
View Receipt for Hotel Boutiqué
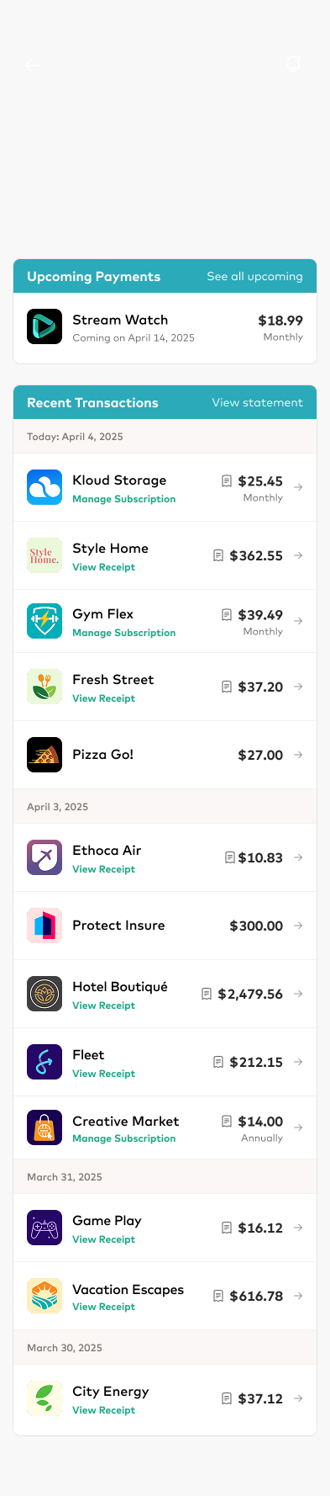coord(103,1005)
